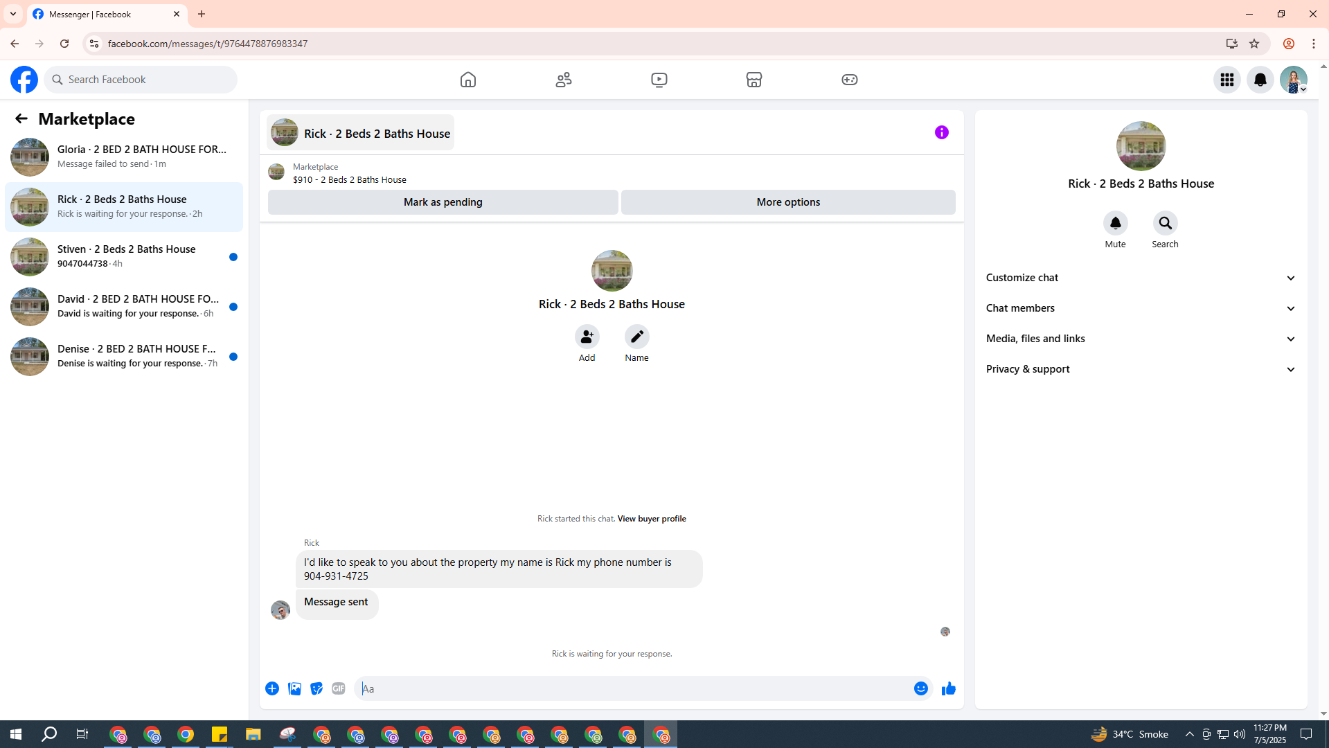1329x748 pixels.
Task: Click Rick's phone number message bubble
Action: pyautogui.click(x=499, y=569)
